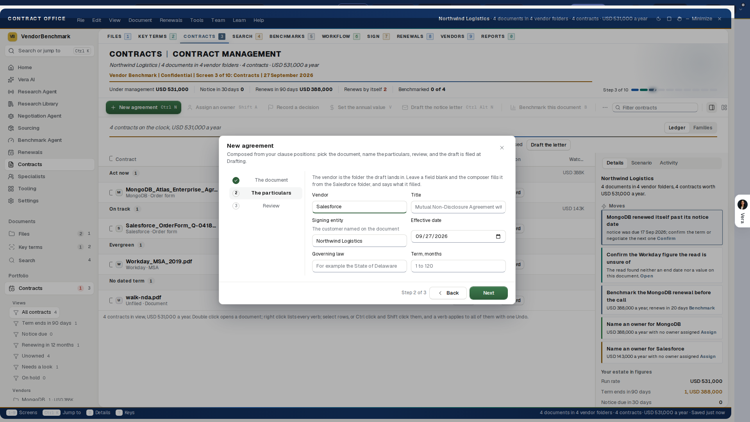Screen dimensions: 750x422
Task: Toggle dark mode with the moon icon
Action: click(659, 19)
